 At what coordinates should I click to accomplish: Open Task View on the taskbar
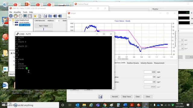pyautogui.click(x=70, y=105)
